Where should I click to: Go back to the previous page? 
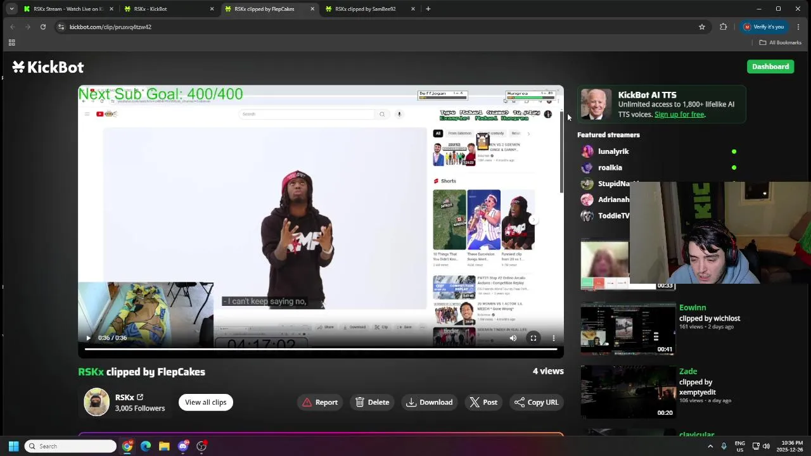click(x=13, y=27)
